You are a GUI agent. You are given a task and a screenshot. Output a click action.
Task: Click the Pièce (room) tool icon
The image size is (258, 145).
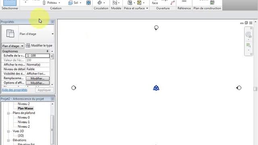[x=130, y=3]
